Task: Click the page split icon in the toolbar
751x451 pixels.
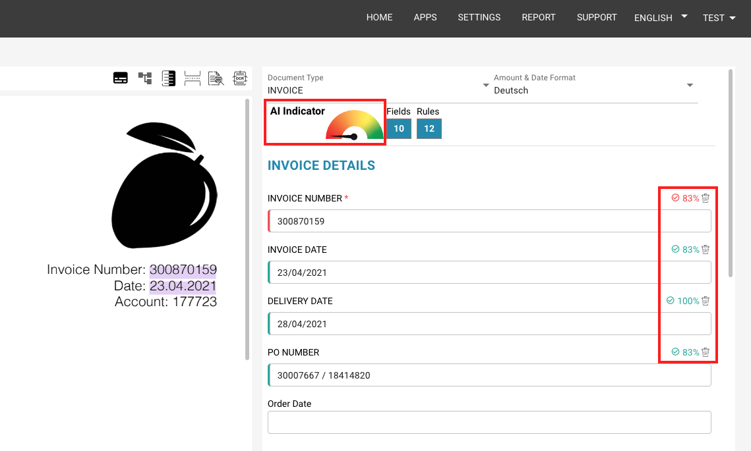Action: pos(192,78)
